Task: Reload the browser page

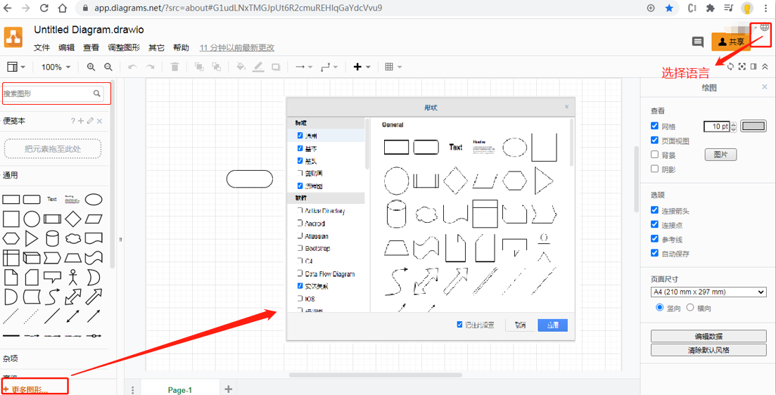Action: coord(44,8)
